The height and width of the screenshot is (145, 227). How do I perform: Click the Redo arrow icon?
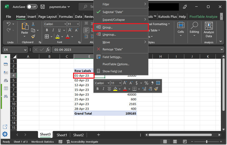[x=9, y=30]
